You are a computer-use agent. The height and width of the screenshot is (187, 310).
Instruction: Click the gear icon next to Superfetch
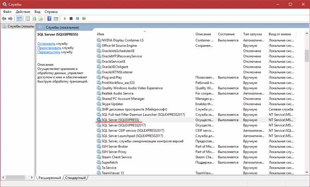pos(99,163)
